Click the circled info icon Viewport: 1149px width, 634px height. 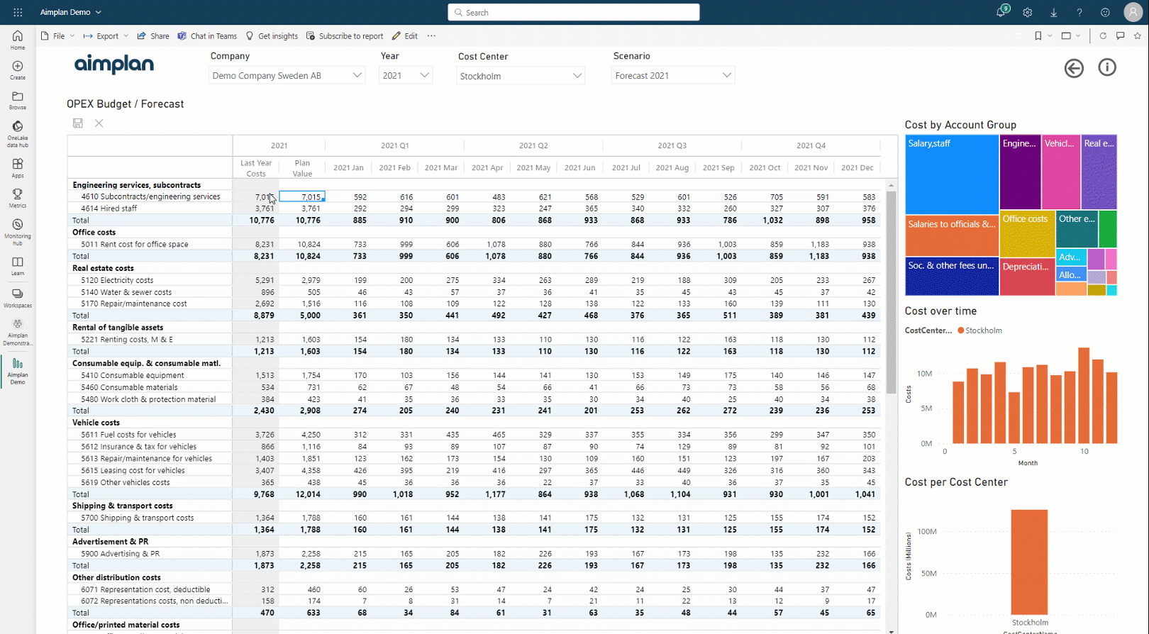(1107, 67)
